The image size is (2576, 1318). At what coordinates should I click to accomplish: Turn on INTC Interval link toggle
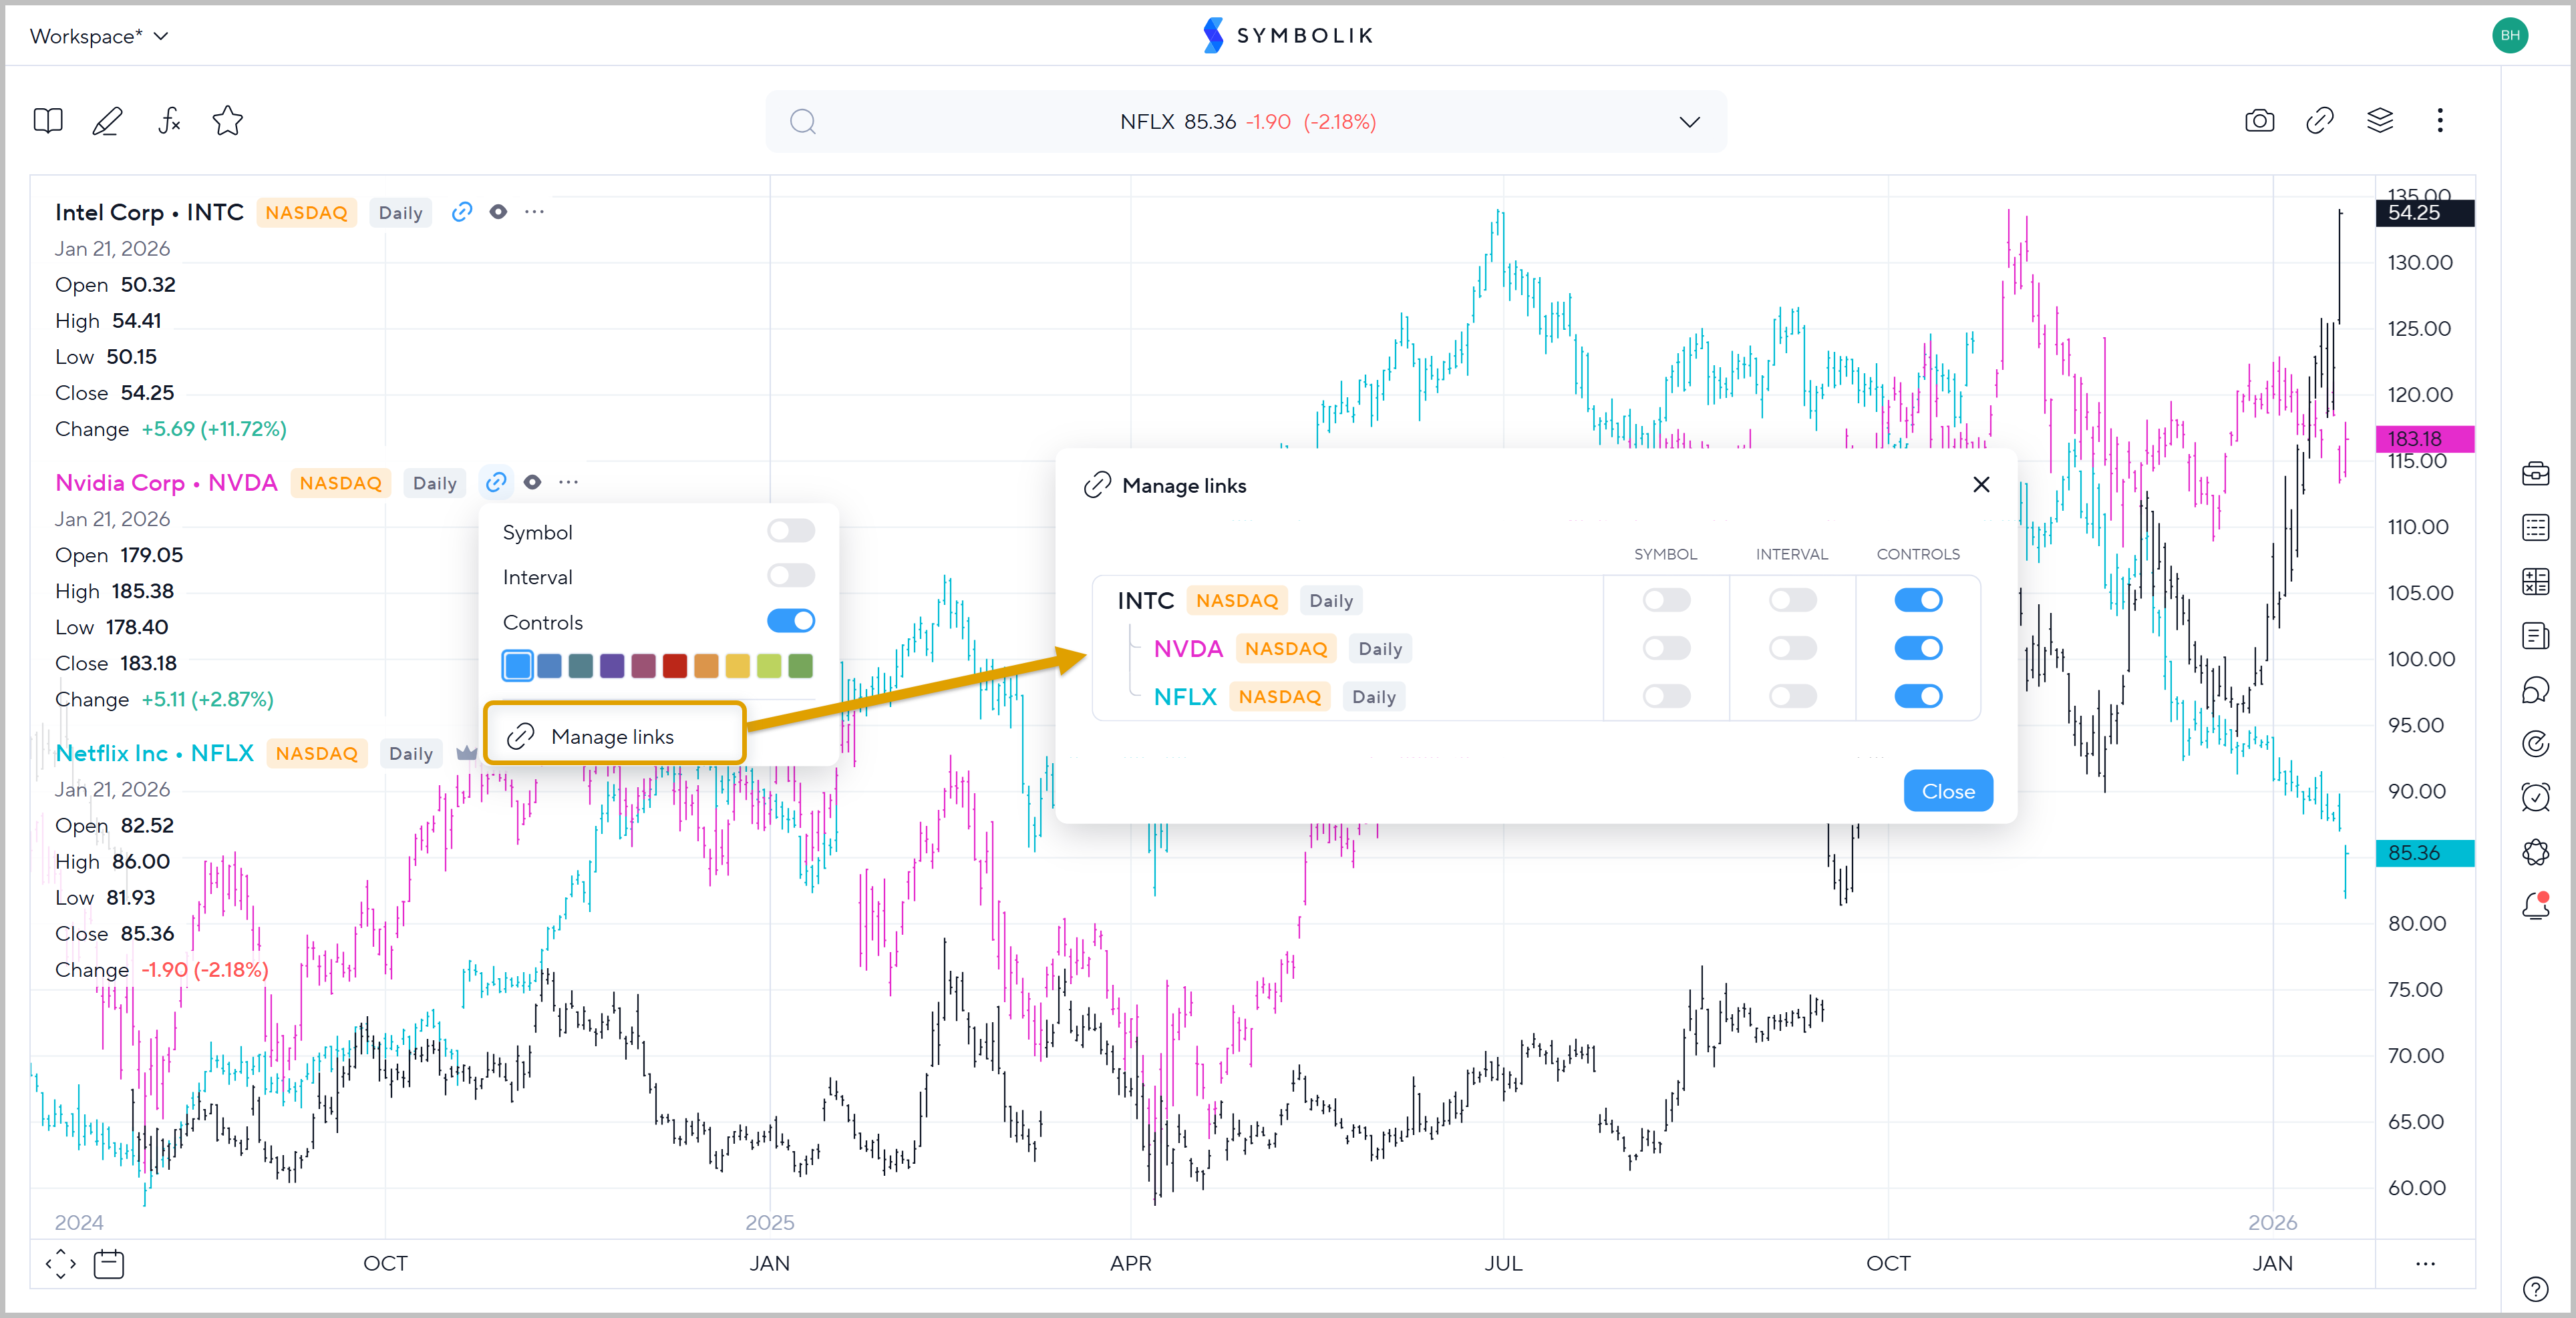(x=1791, y=600)
